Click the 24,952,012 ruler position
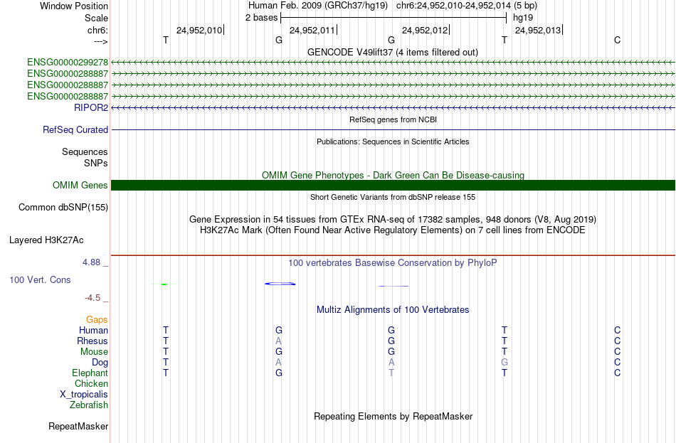The width and height of the screenshot is (676, 443). [425, 30]
